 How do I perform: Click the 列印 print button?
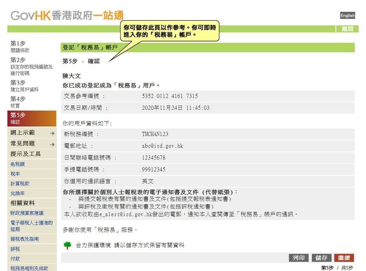299,258
